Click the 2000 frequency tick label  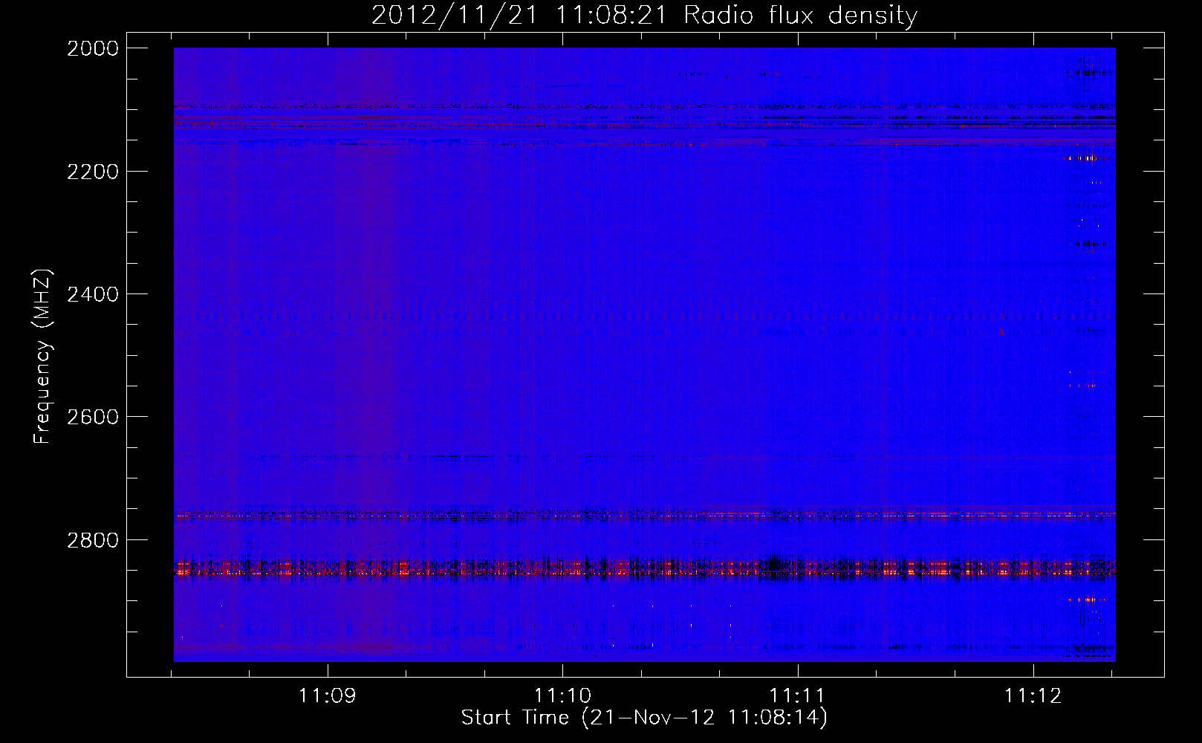point(93,48)
